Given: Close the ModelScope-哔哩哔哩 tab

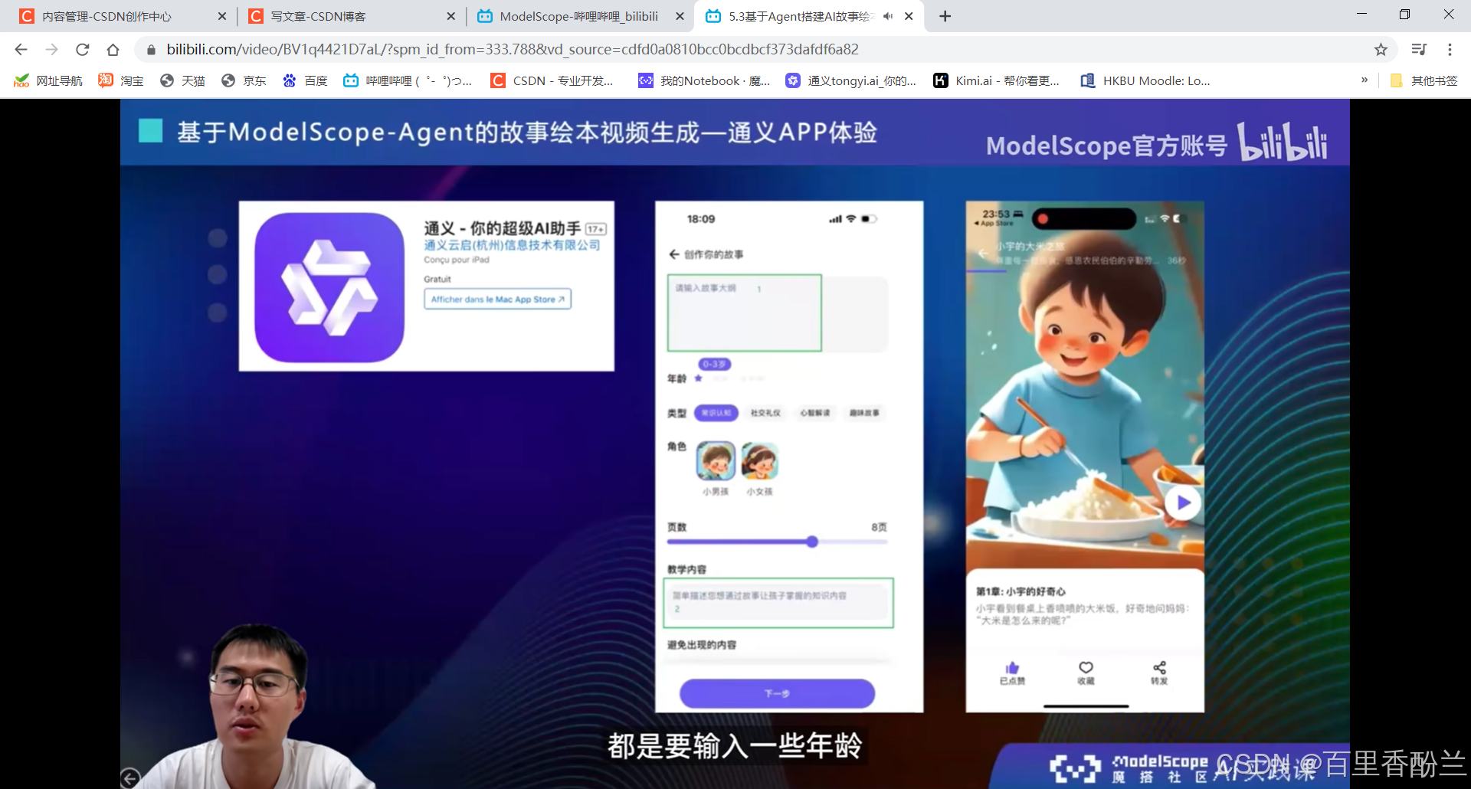Looking at the screenshot, I should click(680, 16).
